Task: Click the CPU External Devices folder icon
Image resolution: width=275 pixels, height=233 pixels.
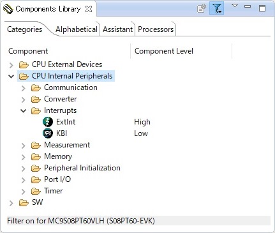Action: (24, 64)
